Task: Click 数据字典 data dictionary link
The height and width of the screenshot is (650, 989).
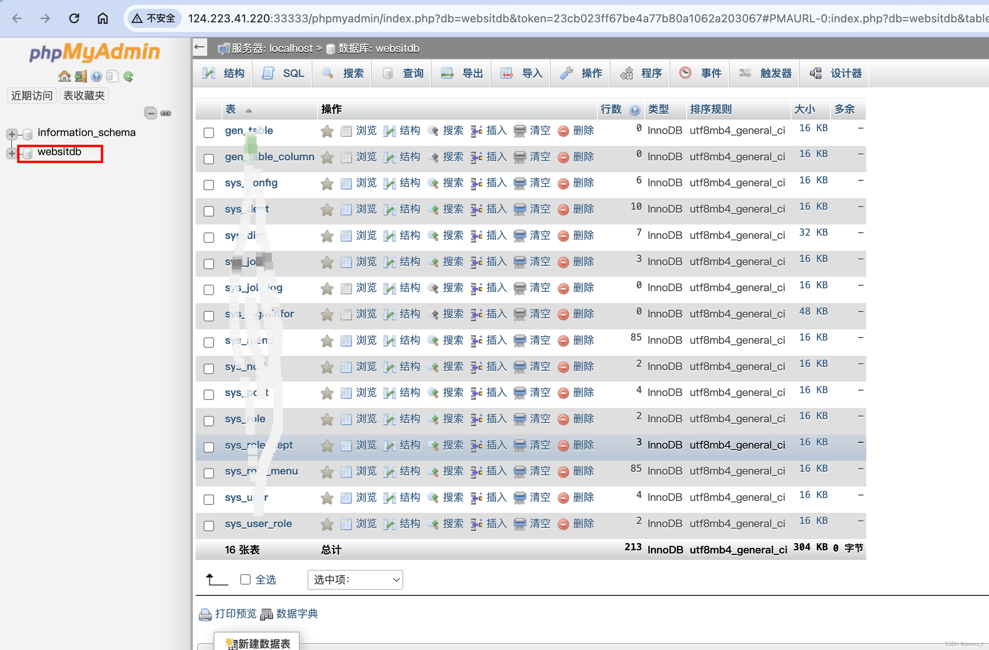Action: click(297, 614)
